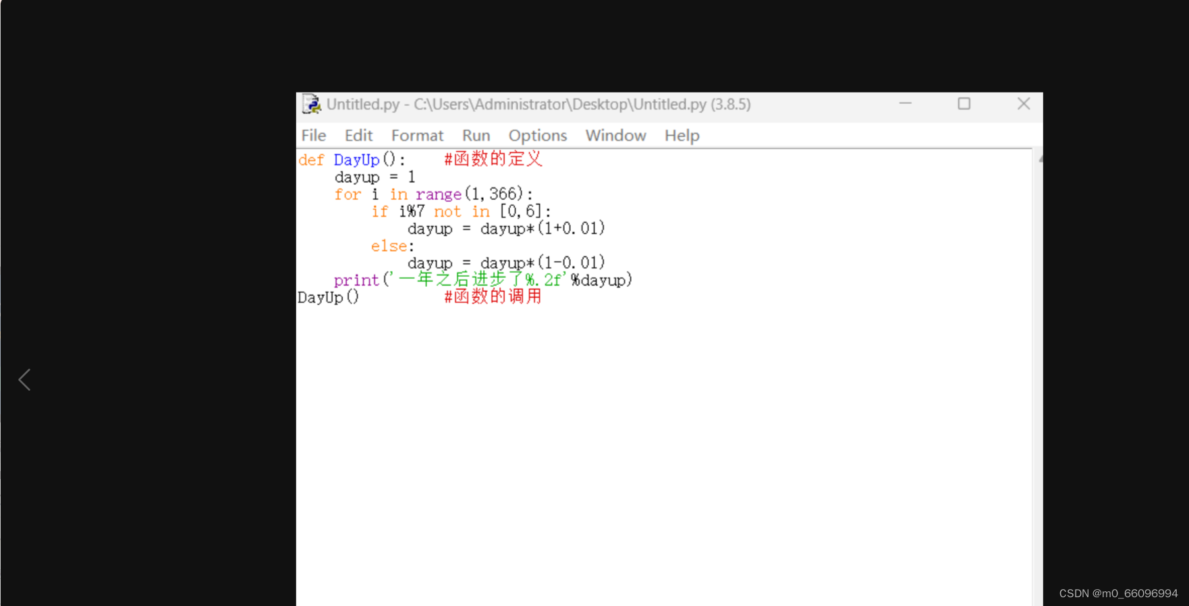
Task: Open the File menu
Action: click(314, 136)
